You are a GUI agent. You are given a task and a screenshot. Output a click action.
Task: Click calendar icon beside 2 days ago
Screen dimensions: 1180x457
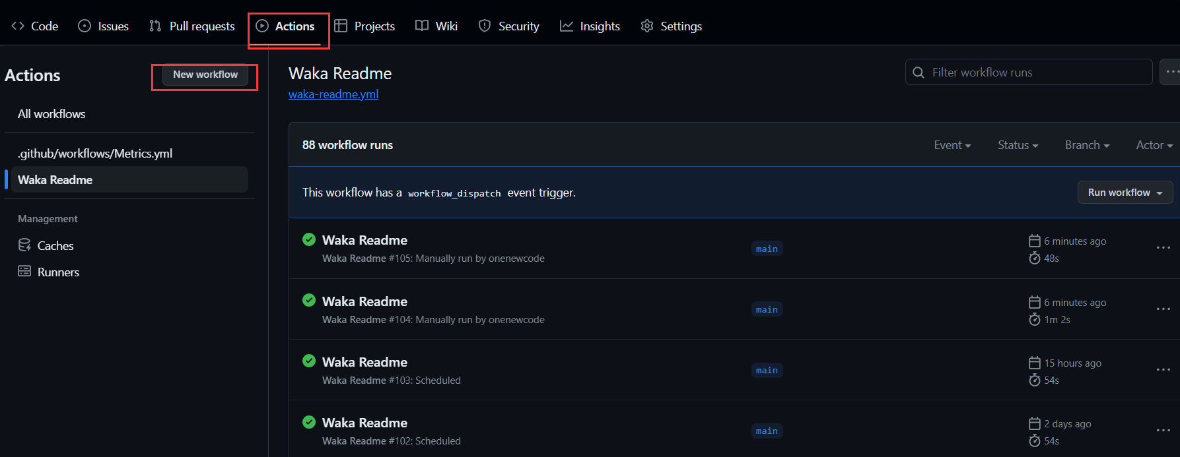(x=1035, y=423)
